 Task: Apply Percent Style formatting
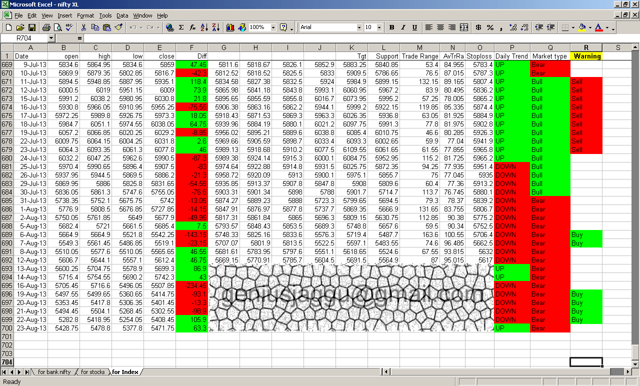pyautogui.click(x=490, y=27)
